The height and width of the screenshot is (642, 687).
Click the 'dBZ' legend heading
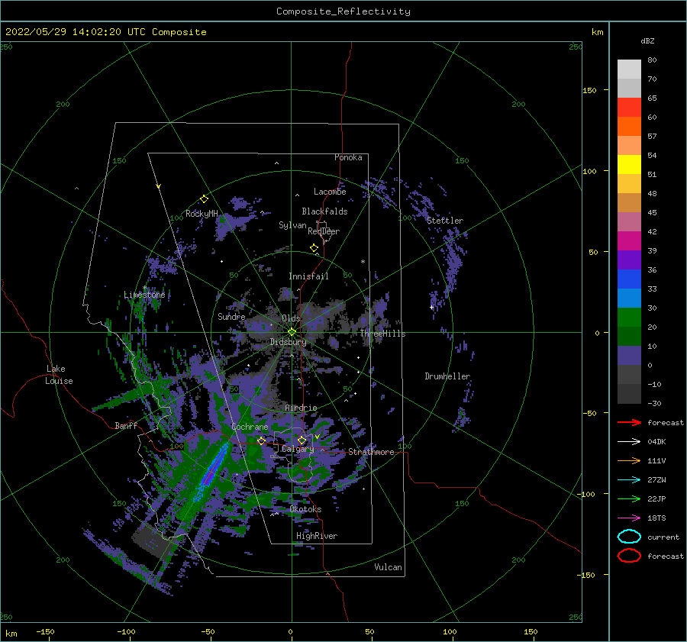click(647, 40)
